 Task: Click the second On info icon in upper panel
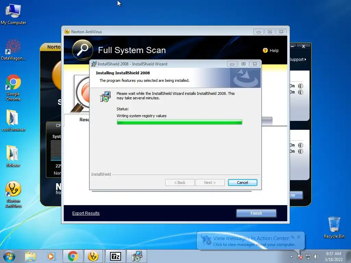click(300, 92)
